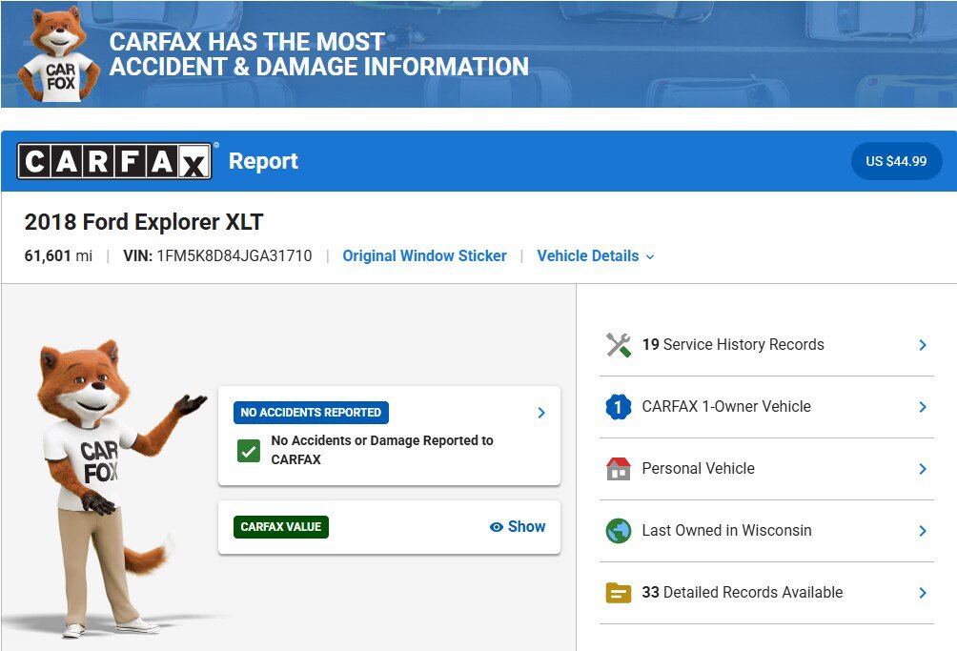
Task: Expand the Vehicle Details dropdown
Action: click(596, 256)
